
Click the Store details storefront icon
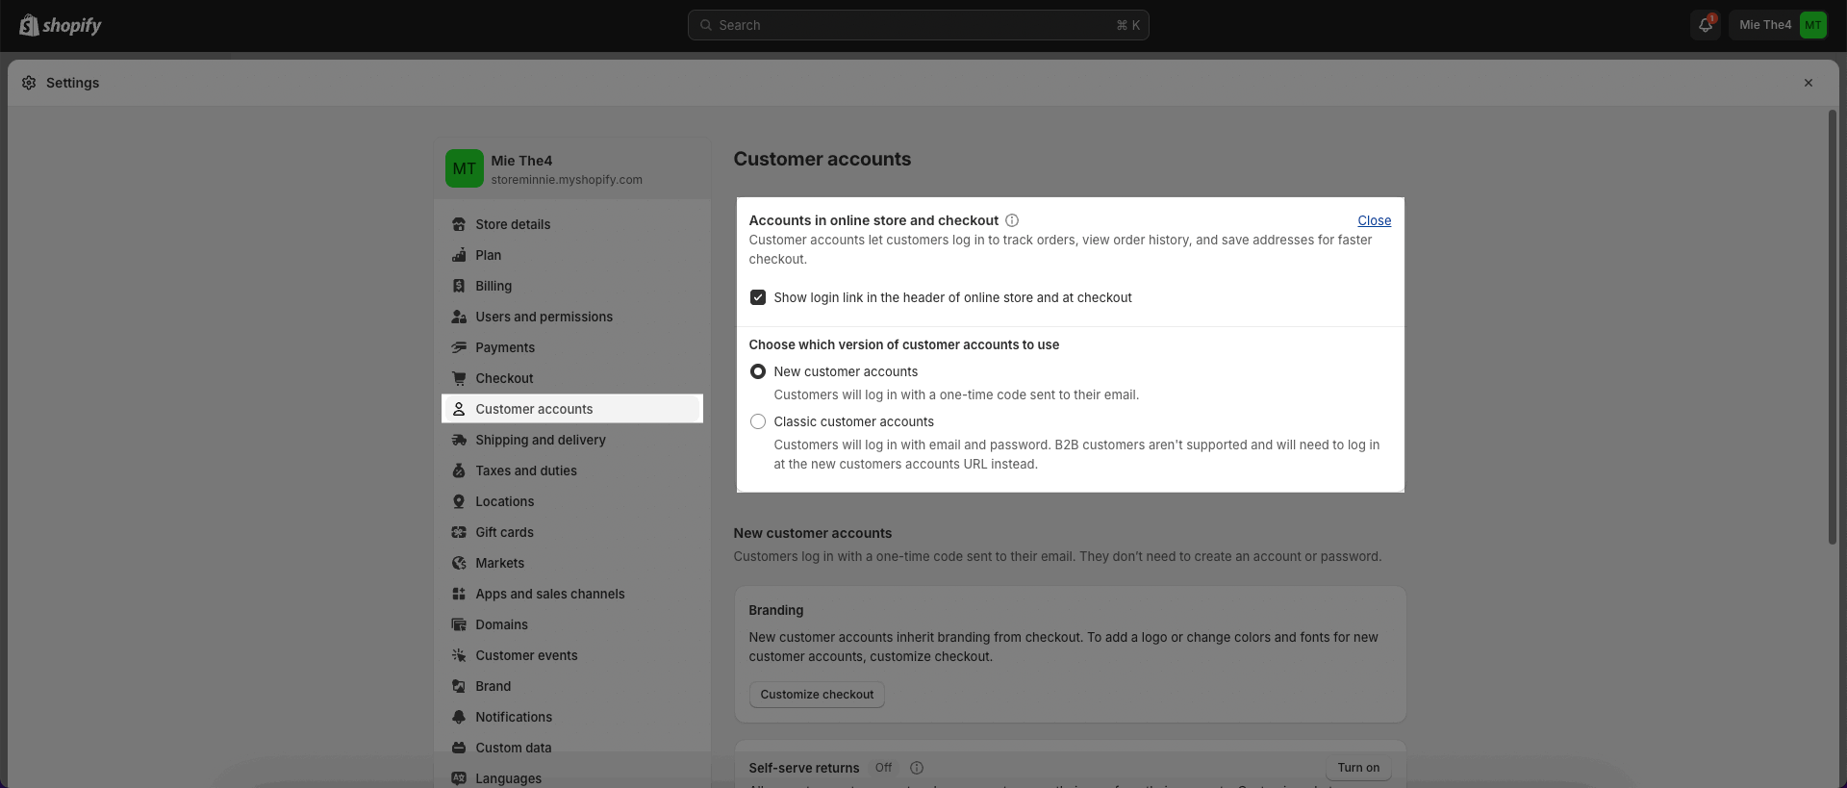pyautogui.click(x=459, y=224)
